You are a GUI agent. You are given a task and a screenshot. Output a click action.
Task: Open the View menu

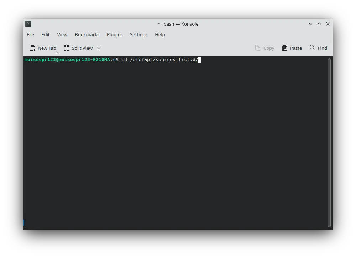tap(62, 35)
